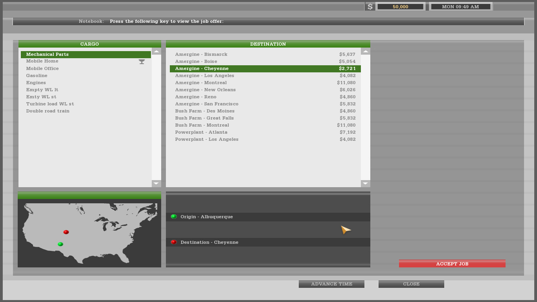Select Gasoline cargo
537x302 pixels.
click(37, 75)
